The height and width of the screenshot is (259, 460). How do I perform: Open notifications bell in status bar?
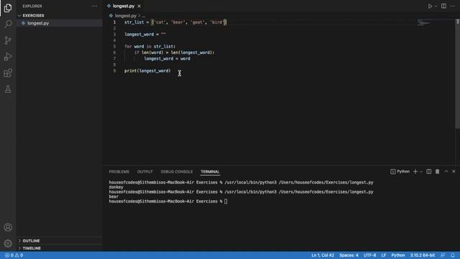click(453, 255)
